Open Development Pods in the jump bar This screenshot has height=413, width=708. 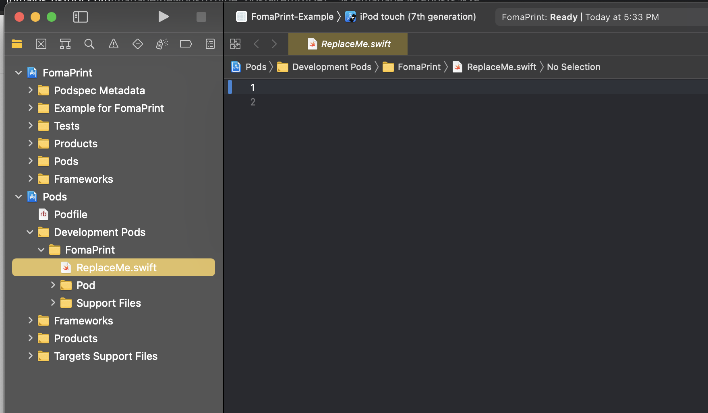click(x=324, y=67)
